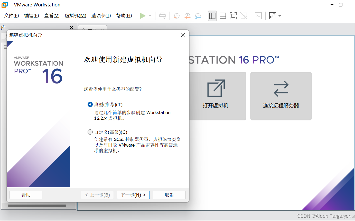Image resolution: width=355 pixels, height=221 pixels.
Task: Open the 虚拟机(M) menu
Action: (75, 16)
